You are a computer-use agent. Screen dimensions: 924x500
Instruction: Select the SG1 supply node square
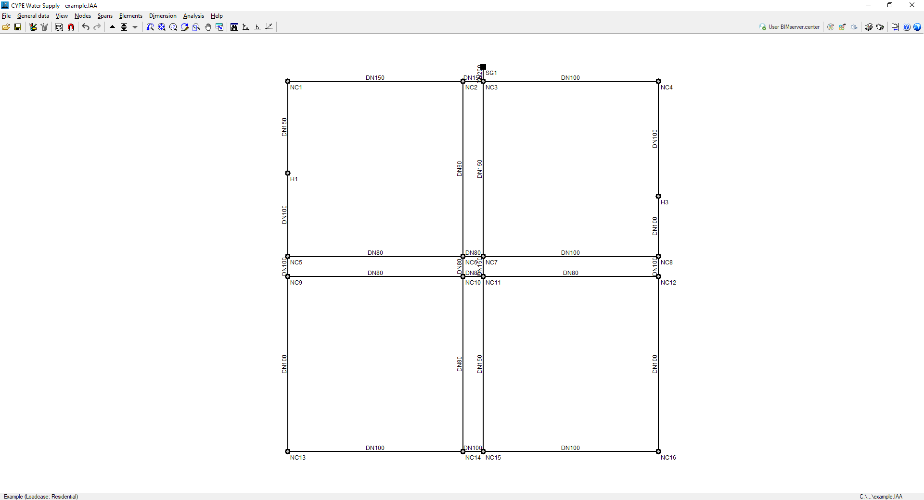tap(483, 67)
